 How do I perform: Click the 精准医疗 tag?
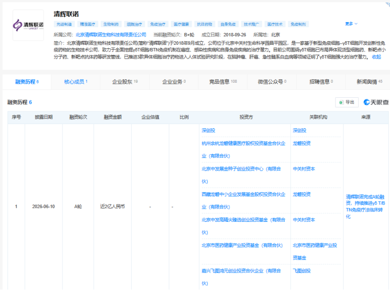point(87,24)
